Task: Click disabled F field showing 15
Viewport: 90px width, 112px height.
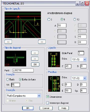Action: tap(82, 31)
